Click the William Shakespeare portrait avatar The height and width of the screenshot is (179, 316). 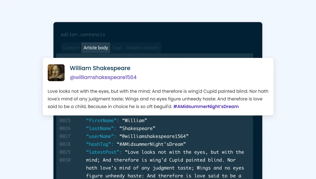[x=56, y=73]
